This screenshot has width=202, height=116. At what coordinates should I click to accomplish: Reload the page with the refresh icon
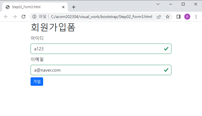coord(23,17)
